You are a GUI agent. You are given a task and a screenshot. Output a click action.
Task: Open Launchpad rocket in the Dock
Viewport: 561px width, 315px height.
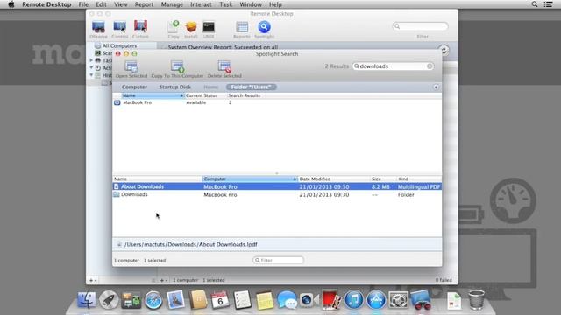click(x=109, y=299)
